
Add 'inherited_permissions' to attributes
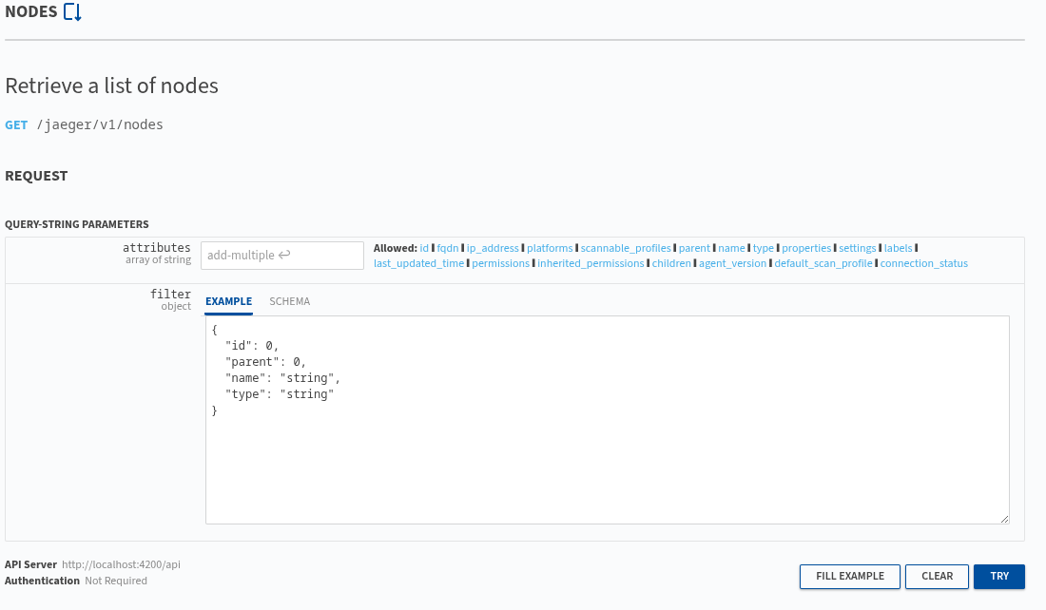(591, 263)
